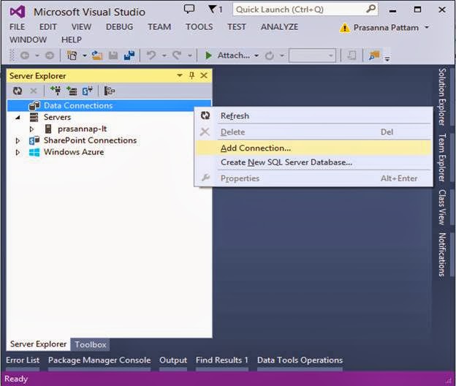Open the VIEW menu

click(81, 27)
